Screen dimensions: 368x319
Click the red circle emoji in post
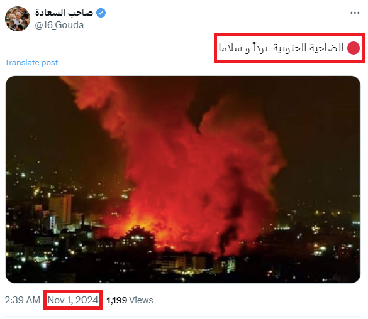[x=353, y=48]
